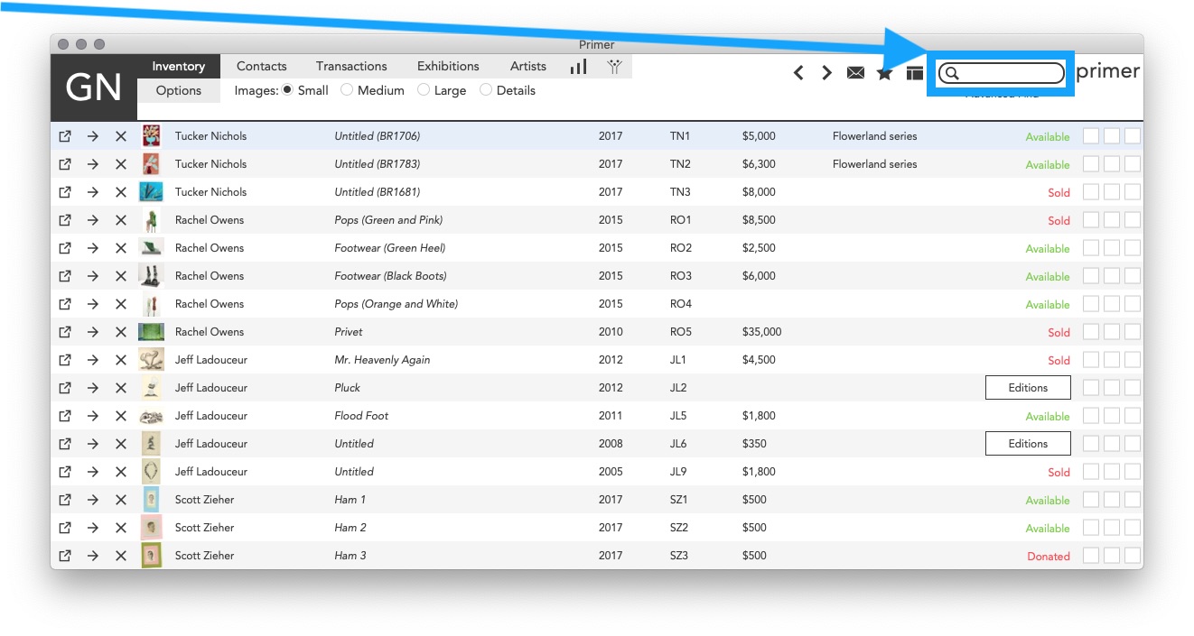Click the Flood Foot artwork thumbnail
This screenshot has height=636, width=1194.
click(151, 416)
